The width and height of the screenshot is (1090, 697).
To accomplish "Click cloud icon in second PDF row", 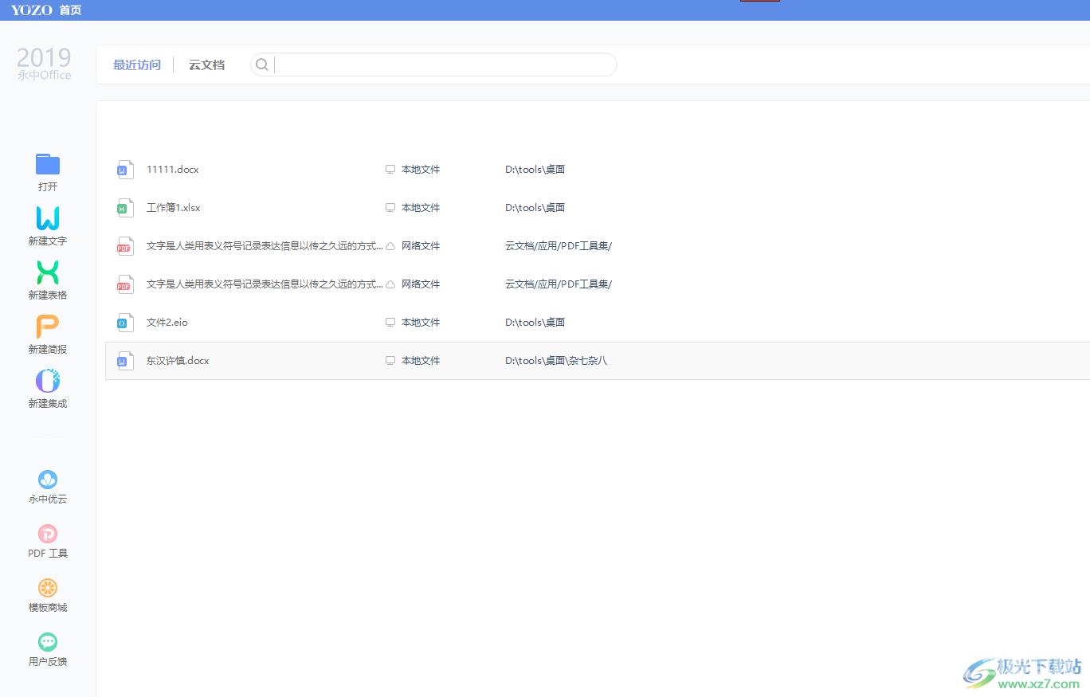I will click(x=390, y=284).
